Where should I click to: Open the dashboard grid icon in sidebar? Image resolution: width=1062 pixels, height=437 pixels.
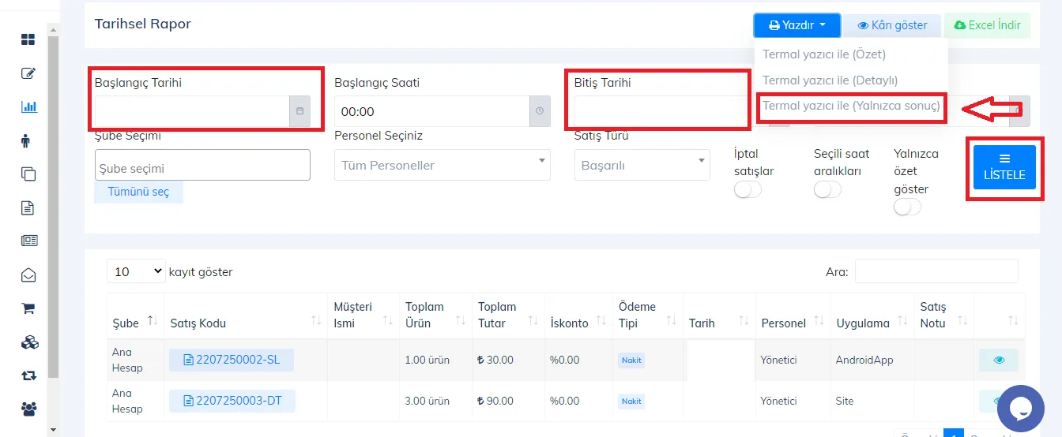click(28, 39)
